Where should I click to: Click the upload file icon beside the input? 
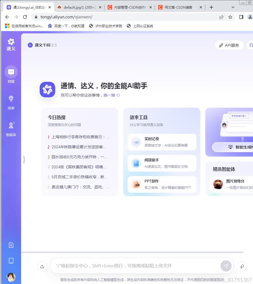click(42, 266)
